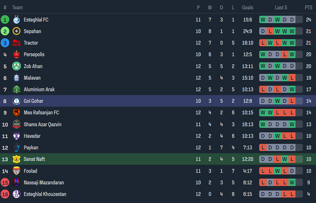Sort table by PTS column header

coord(308,7)
